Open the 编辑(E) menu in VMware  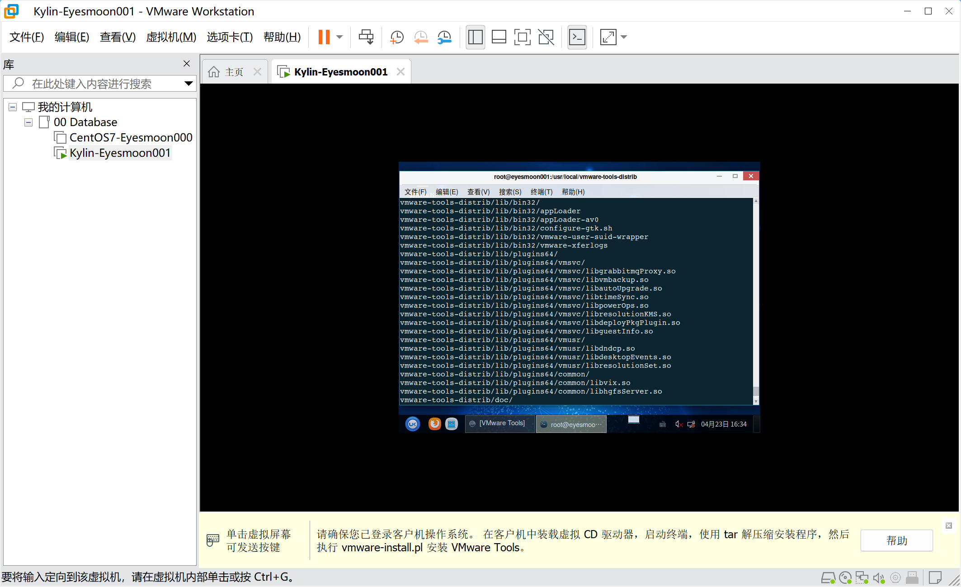[72, 37]
